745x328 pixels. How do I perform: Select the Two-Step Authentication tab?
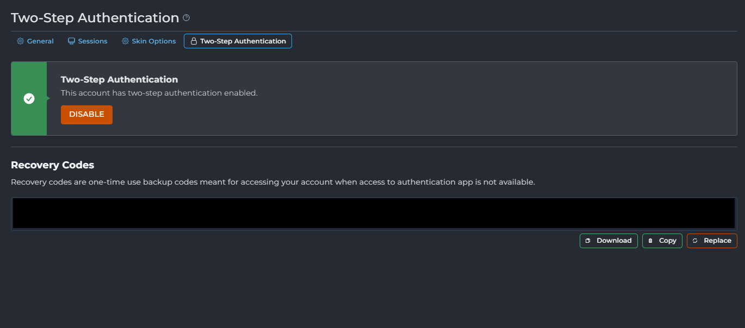(x=238, y=41)
